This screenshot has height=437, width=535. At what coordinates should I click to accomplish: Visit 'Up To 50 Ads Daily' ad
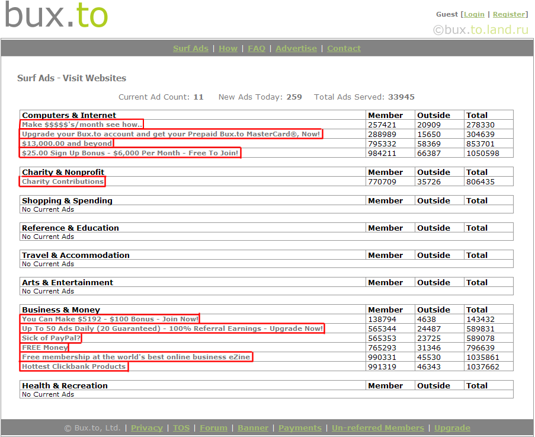coord(172,328)
